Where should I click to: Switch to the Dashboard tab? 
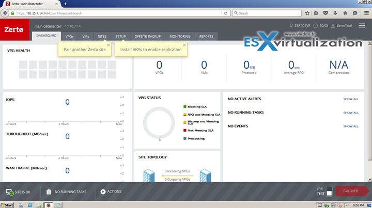pyautogui.click(x=47, y=36)
